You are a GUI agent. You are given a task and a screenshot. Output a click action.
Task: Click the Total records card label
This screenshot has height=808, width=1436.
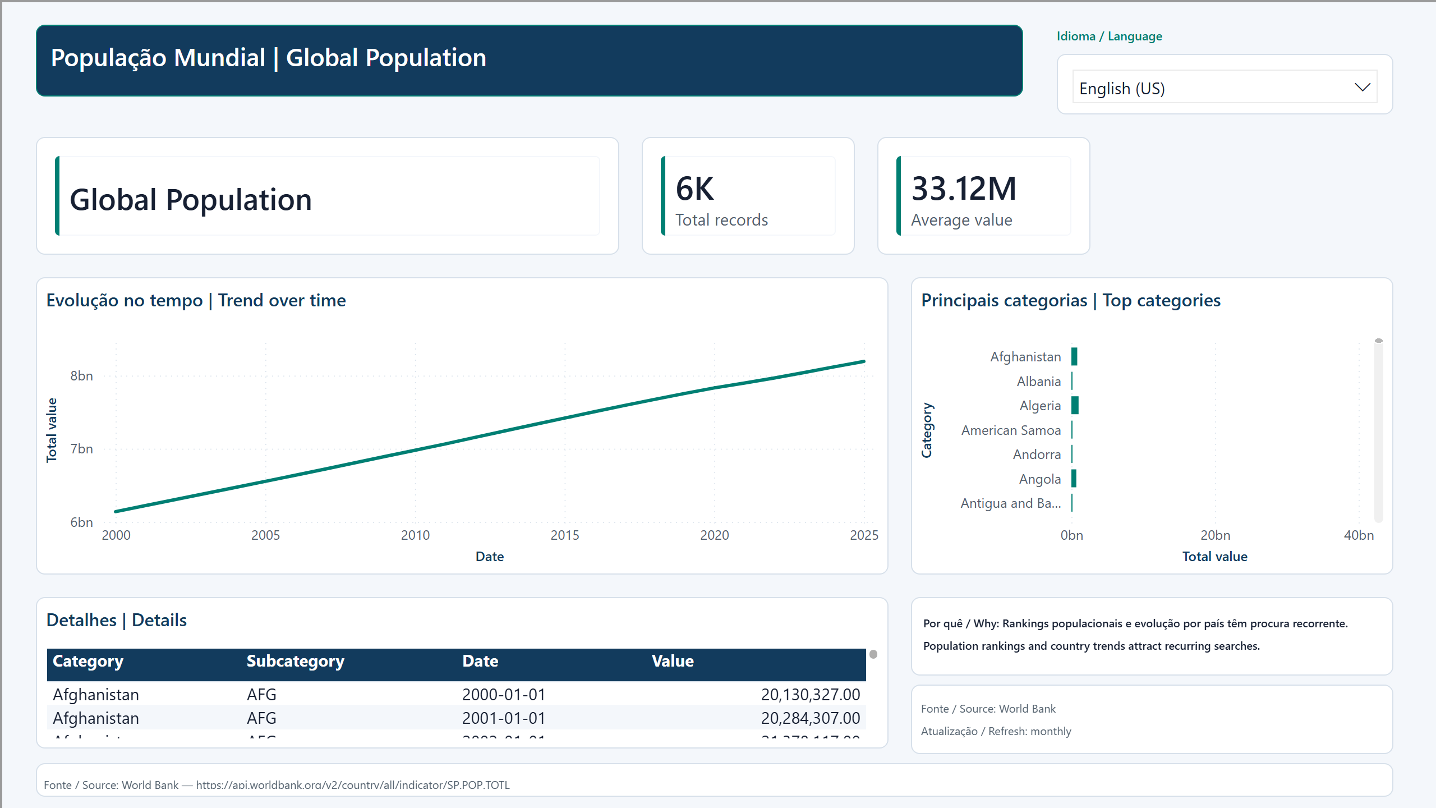[x=721, y=220]
